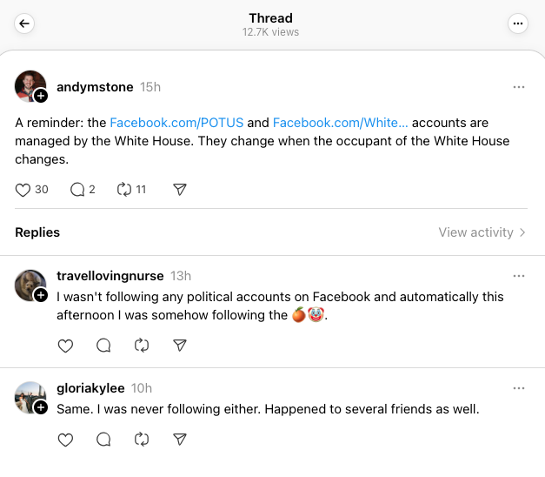Share andymstone's post
The width and height of the screenshot is (545, 477).
click(x=180, y=189)
